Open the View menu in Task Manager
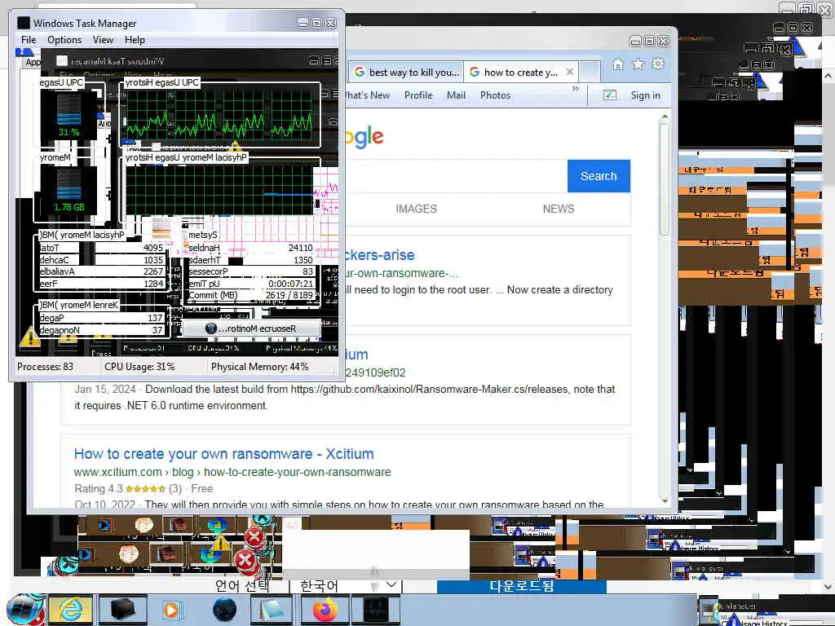Screen dimensions: 835x626 (x=103, y=40)
